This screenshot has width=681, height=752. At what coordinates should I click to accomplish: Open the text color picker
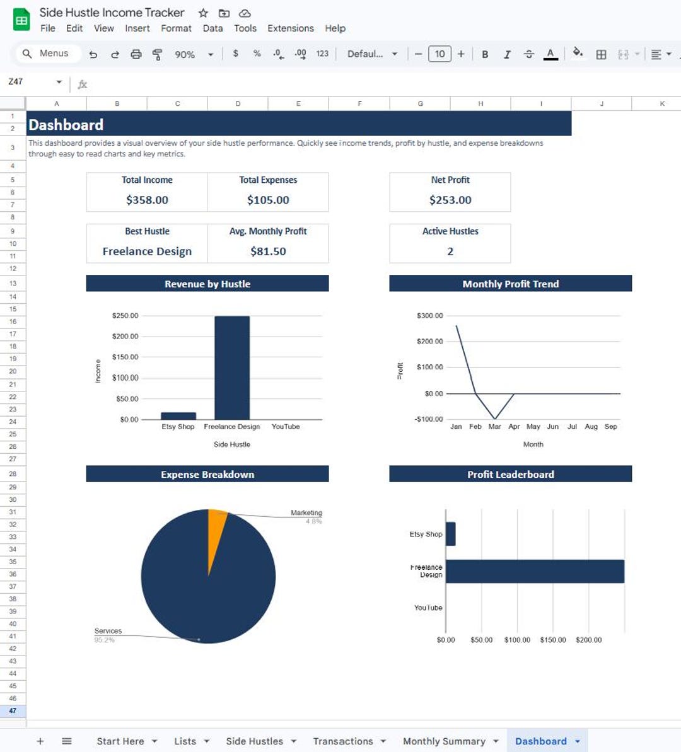(x=550, y=54)
